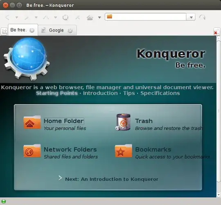Switch to the Be free. tab

click(x=18, y=30)
